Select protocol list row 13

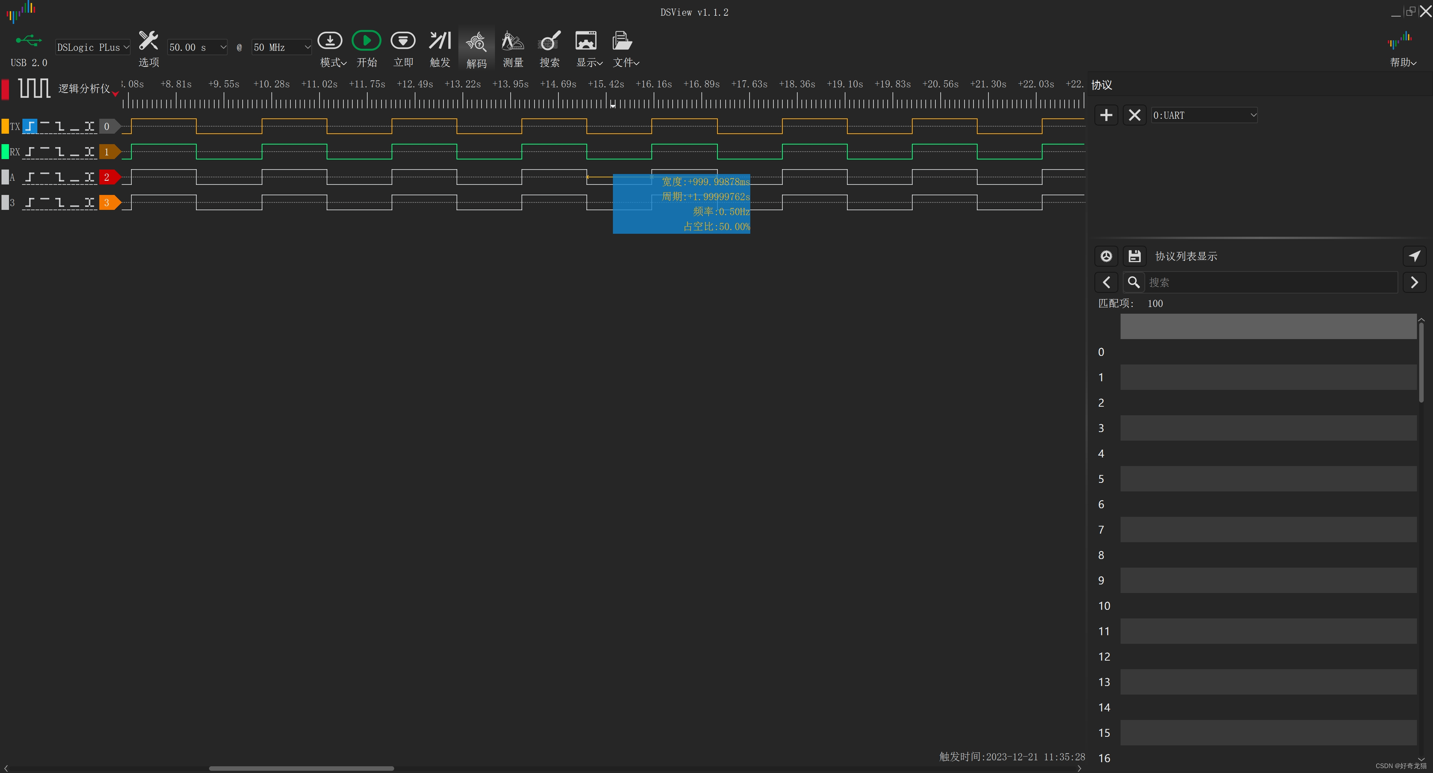1268,682
